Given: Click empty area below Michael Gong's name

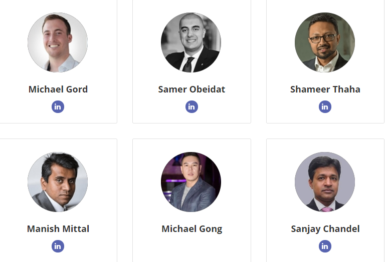Looking at the screenshot, I should click(191, 247).
